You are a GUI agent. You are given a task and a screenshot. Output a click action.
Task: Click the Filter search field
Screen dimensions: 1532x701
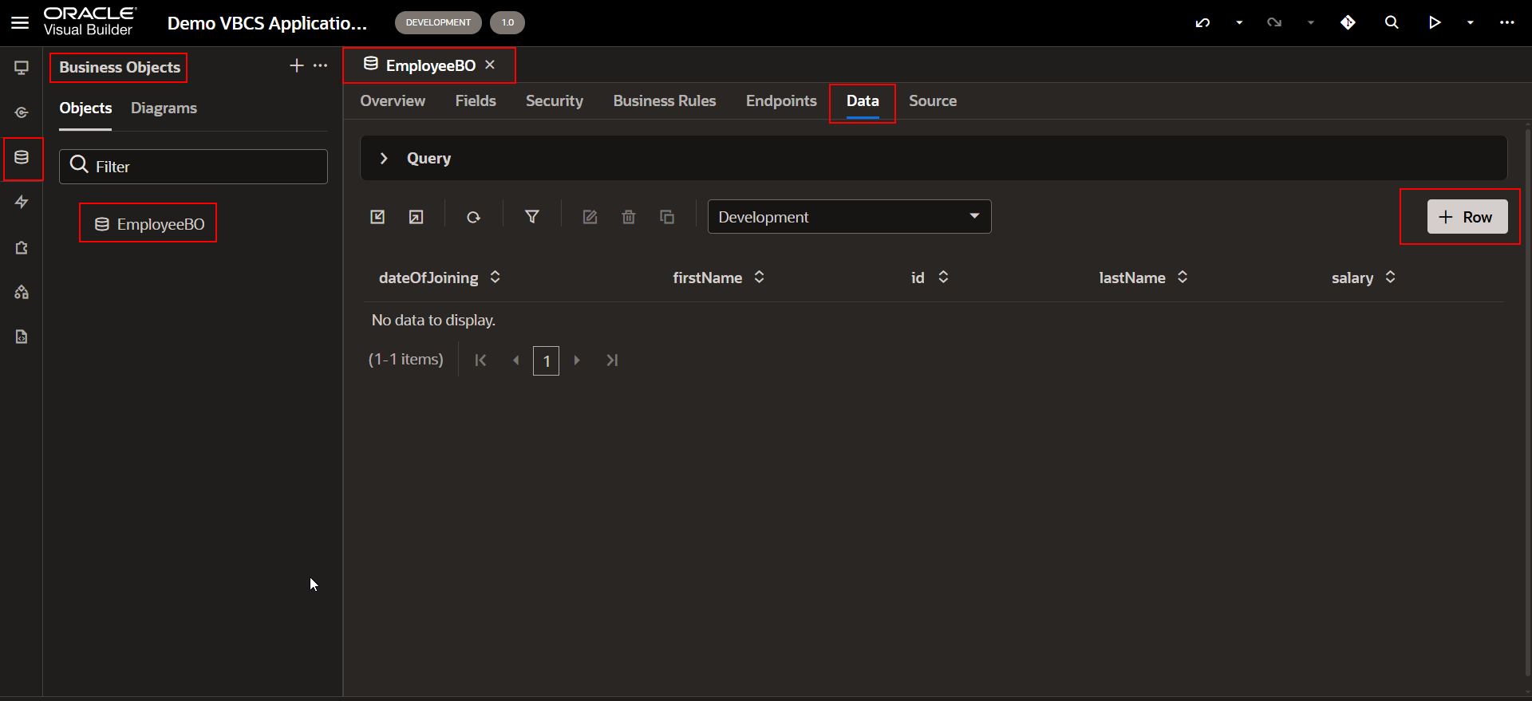tap(193, 166)
